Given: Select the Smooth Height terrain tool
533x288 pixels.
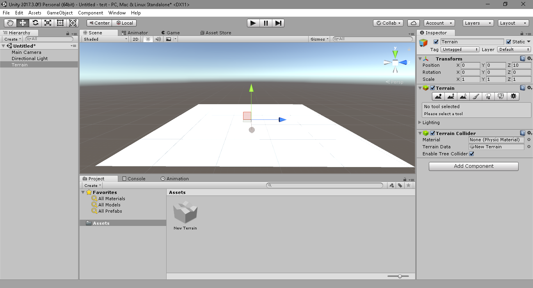Looking at the screenshot, I should point(463,96).
